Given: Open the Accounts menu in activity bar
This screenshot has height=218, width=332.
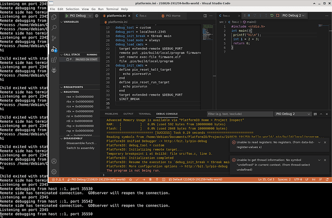Looking at the screenshot, I should (x=54, y=161).
